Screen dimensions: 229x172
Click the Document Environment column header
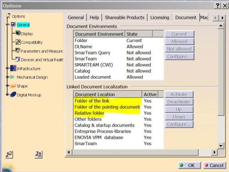(x=99, y=34)
